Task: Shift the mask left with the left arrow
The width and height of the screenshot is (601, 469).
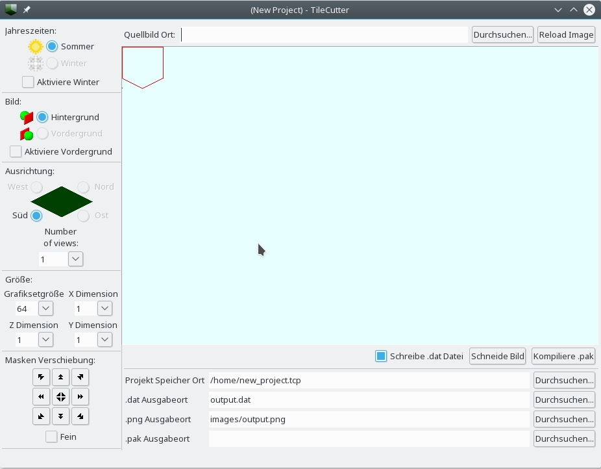Action: click(x=41, y=396)
